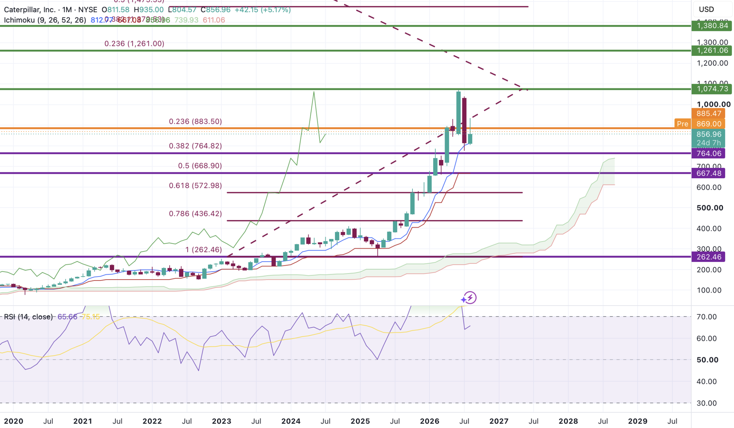
Task: Click the 2024 label on the time axis
Action: 291,421
